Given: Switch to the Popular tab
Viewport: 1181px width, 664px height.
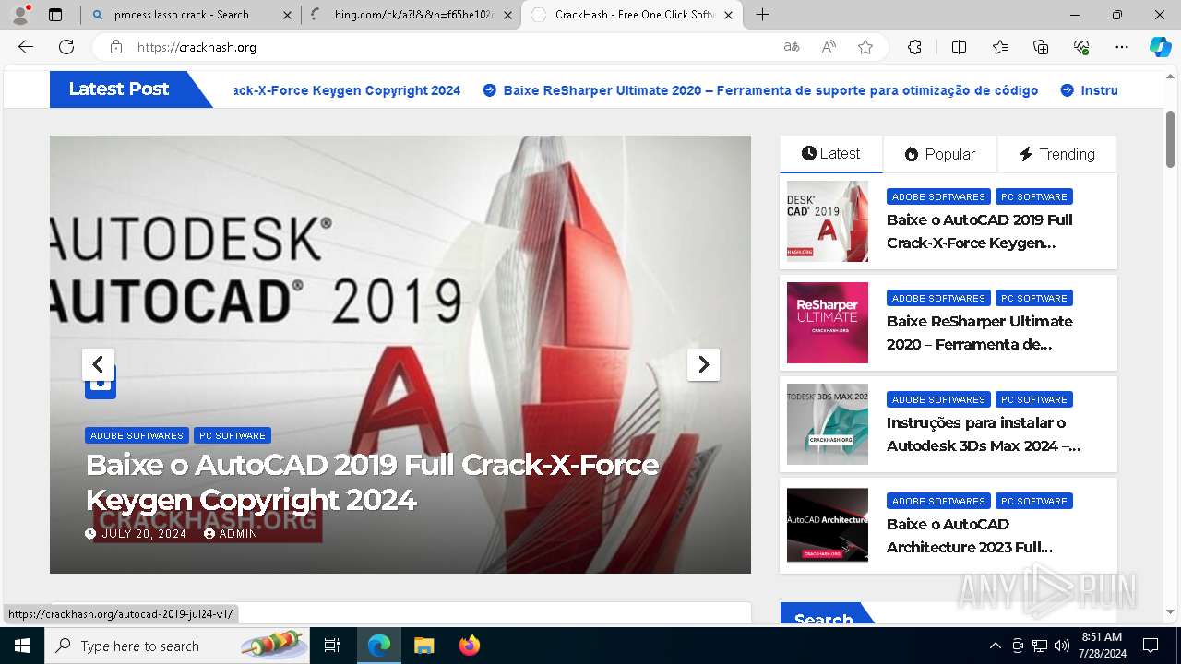Looking at the screenshot, I should [939, 154].
